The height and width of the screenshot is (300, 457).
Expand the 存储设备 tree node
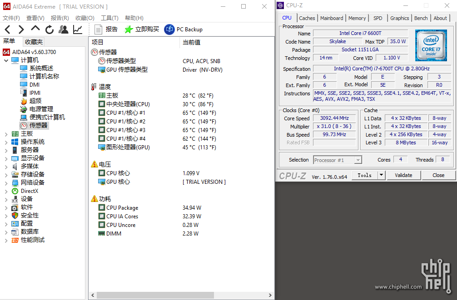pos(6,175)
